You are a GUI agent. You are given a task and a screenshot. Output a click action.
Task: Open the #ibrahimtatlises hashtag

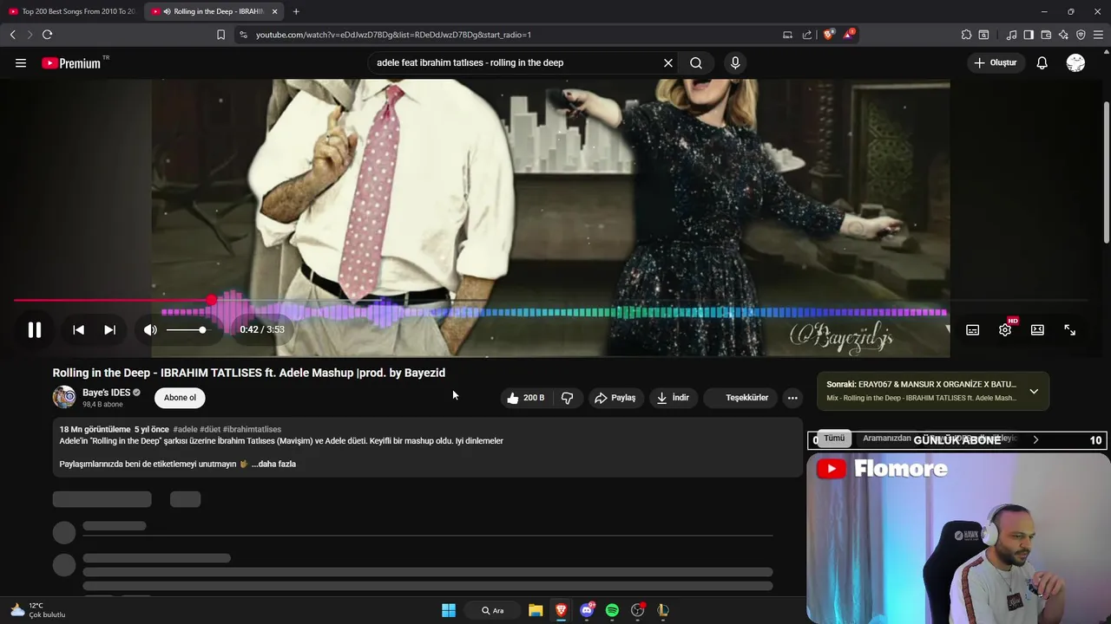point(252,429)
